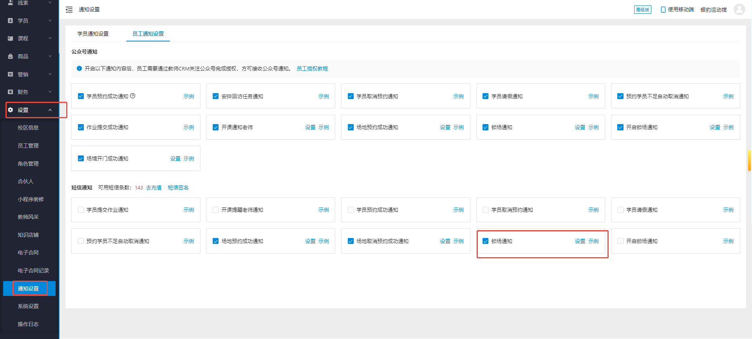Click the 高级版 badge
Image resolution: width=752 pixels, height=339 pixels.
pos(642,9)
